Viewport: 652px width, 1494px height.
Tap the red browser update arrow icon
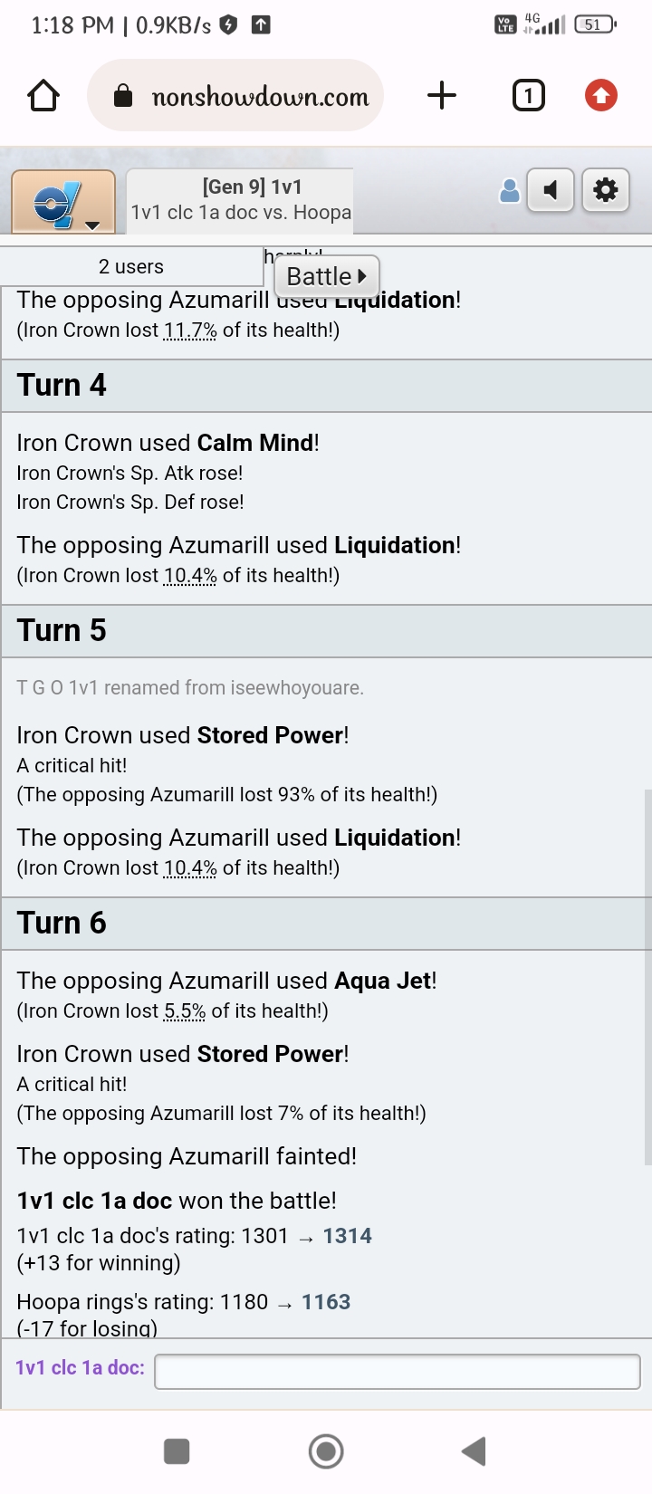[600, 96]
